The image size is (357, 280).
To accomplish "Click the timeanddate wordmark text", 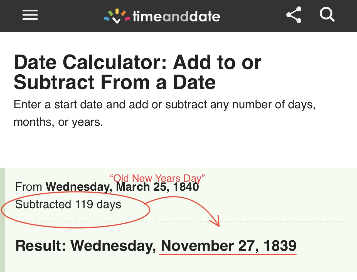I will [x=176, y=17].
